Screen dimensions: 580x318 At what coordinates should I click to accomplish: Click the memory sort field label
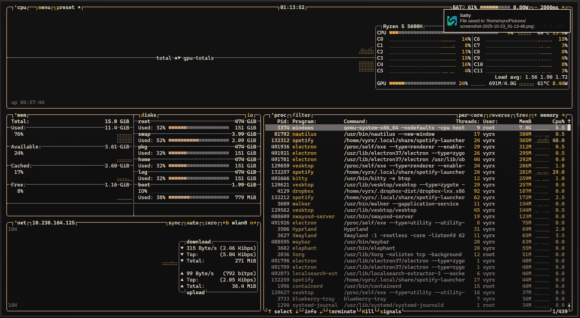point(549,115)
